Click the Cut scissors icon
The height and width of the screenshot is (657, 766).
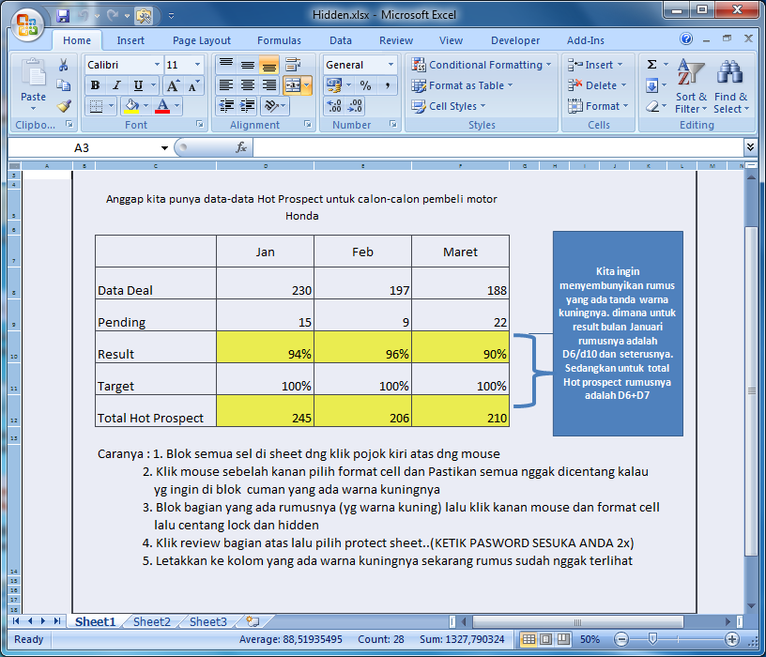(x=64, y=65)
